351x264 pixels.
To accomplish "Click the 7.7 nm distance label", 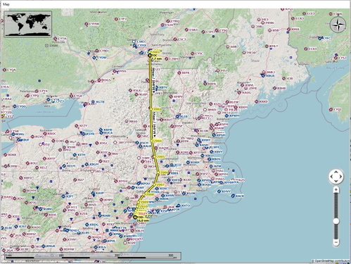I will tap(157, 58).
